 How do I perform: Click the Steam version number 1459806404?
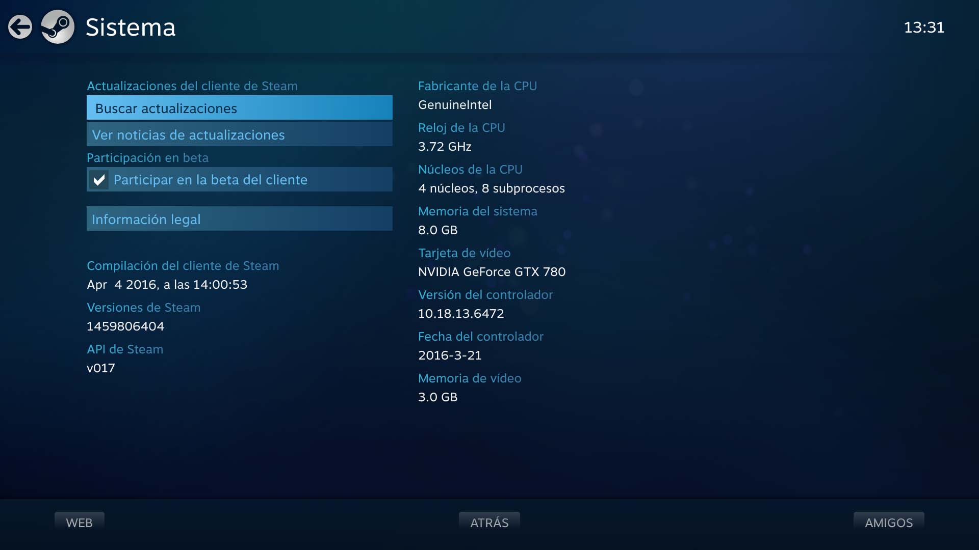[125, 326]
